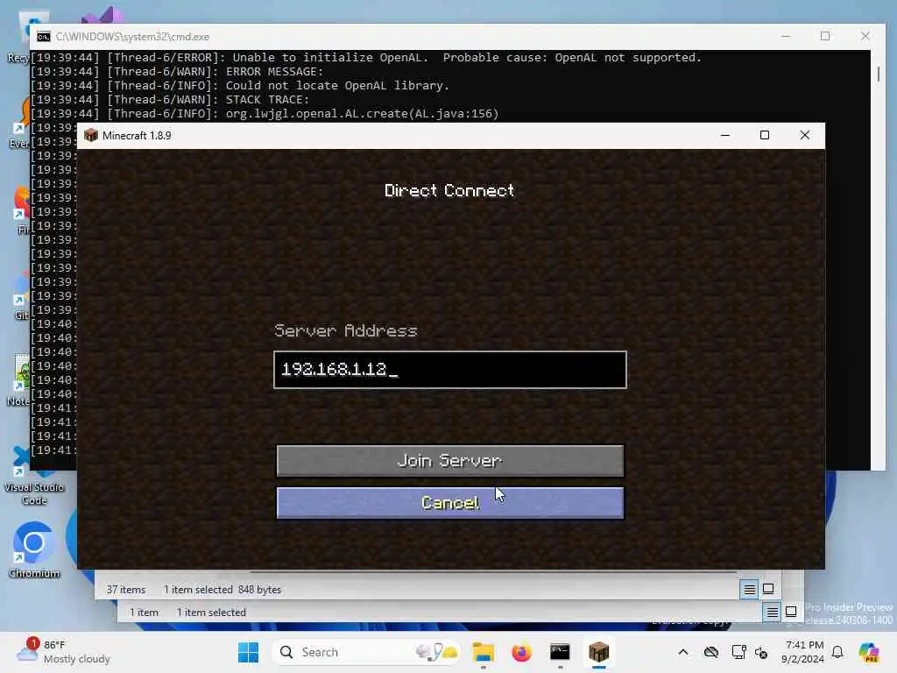Switch Explorer with 37 items to details view
The width and height of the screenshot is (897, 673).
point(750,590)
